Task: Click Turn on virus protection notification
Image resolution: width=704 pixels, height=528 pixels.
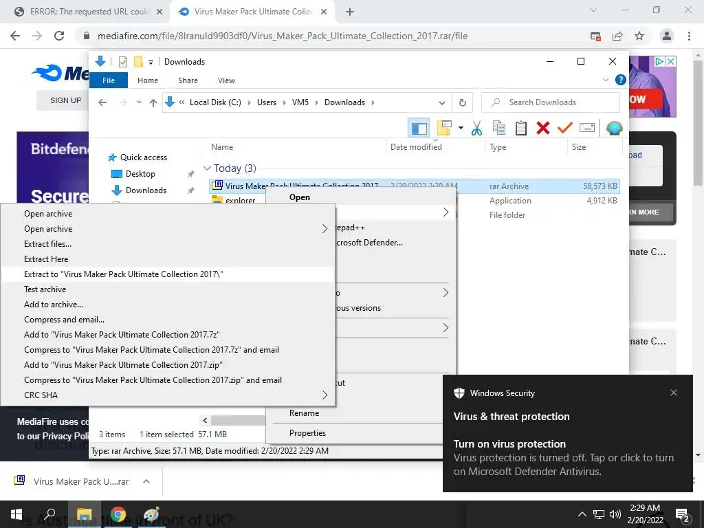Action: [509, 444]
